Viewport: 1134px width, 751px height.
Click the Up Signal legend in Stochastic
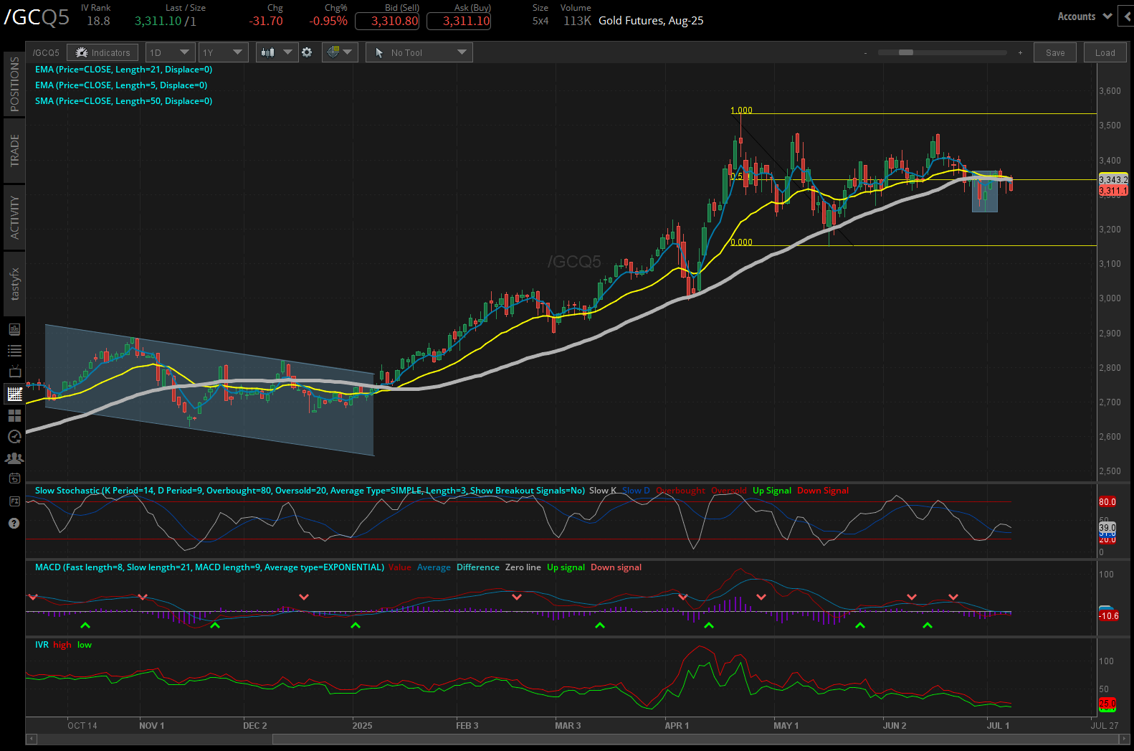(x=772, y=491)
